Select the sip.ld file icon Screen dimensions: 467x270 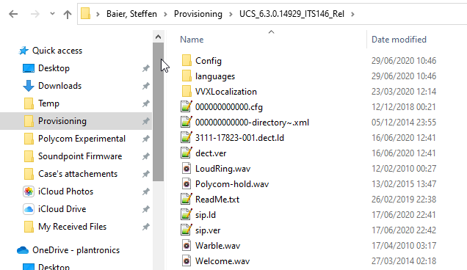187,215
